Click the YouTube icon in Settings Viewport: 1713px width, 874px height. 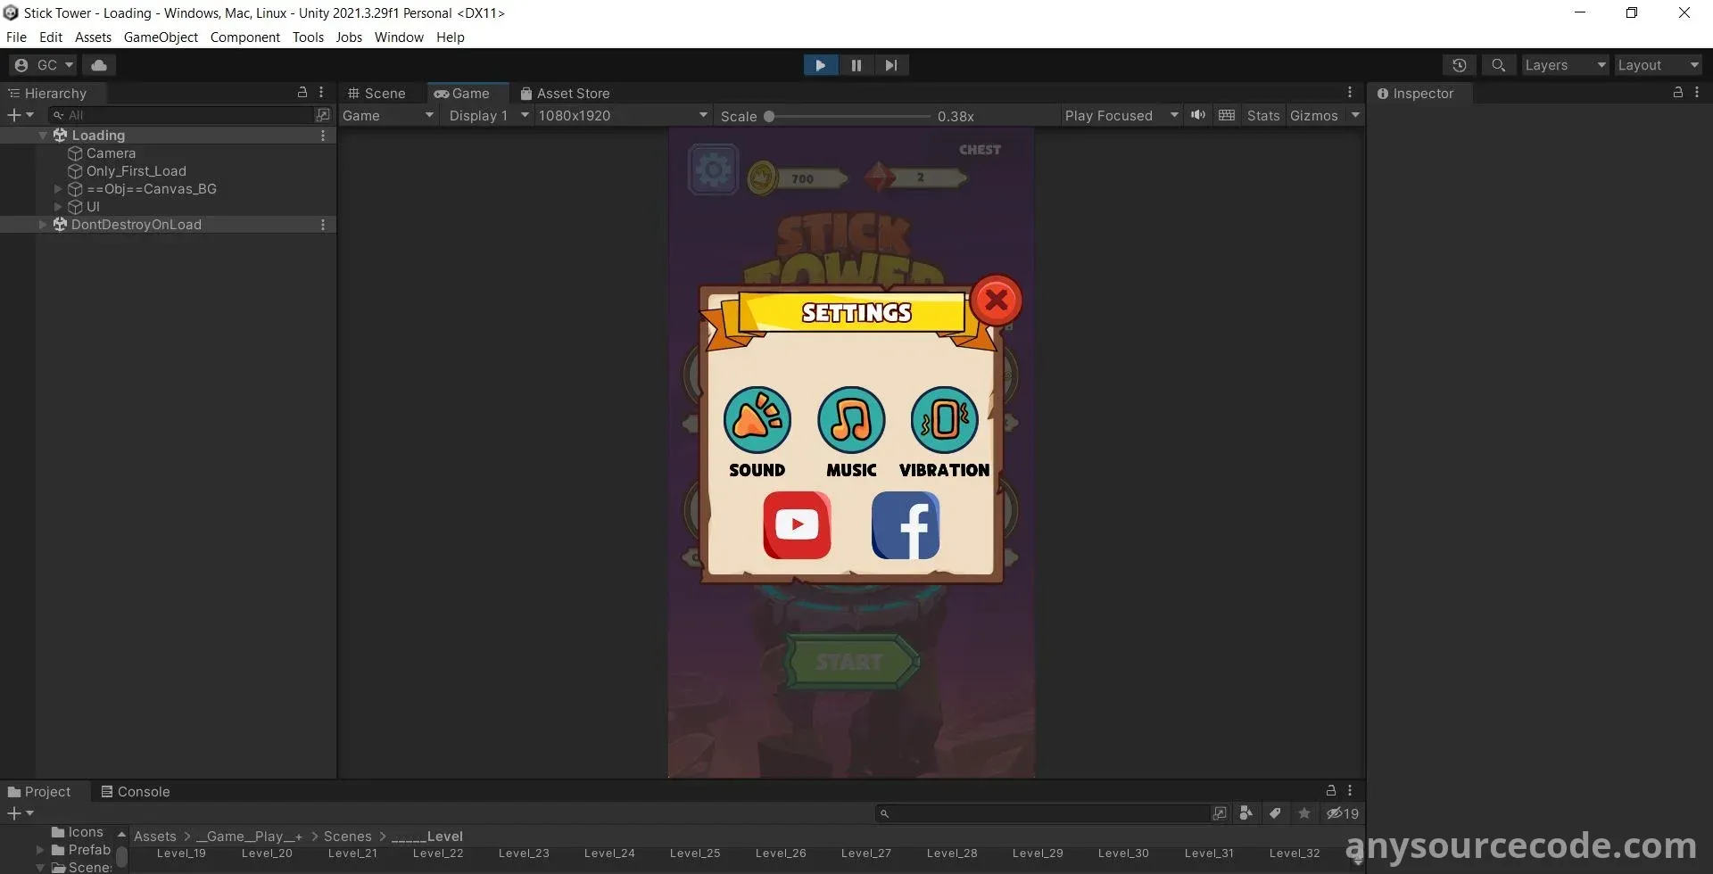tap(797, 525)
